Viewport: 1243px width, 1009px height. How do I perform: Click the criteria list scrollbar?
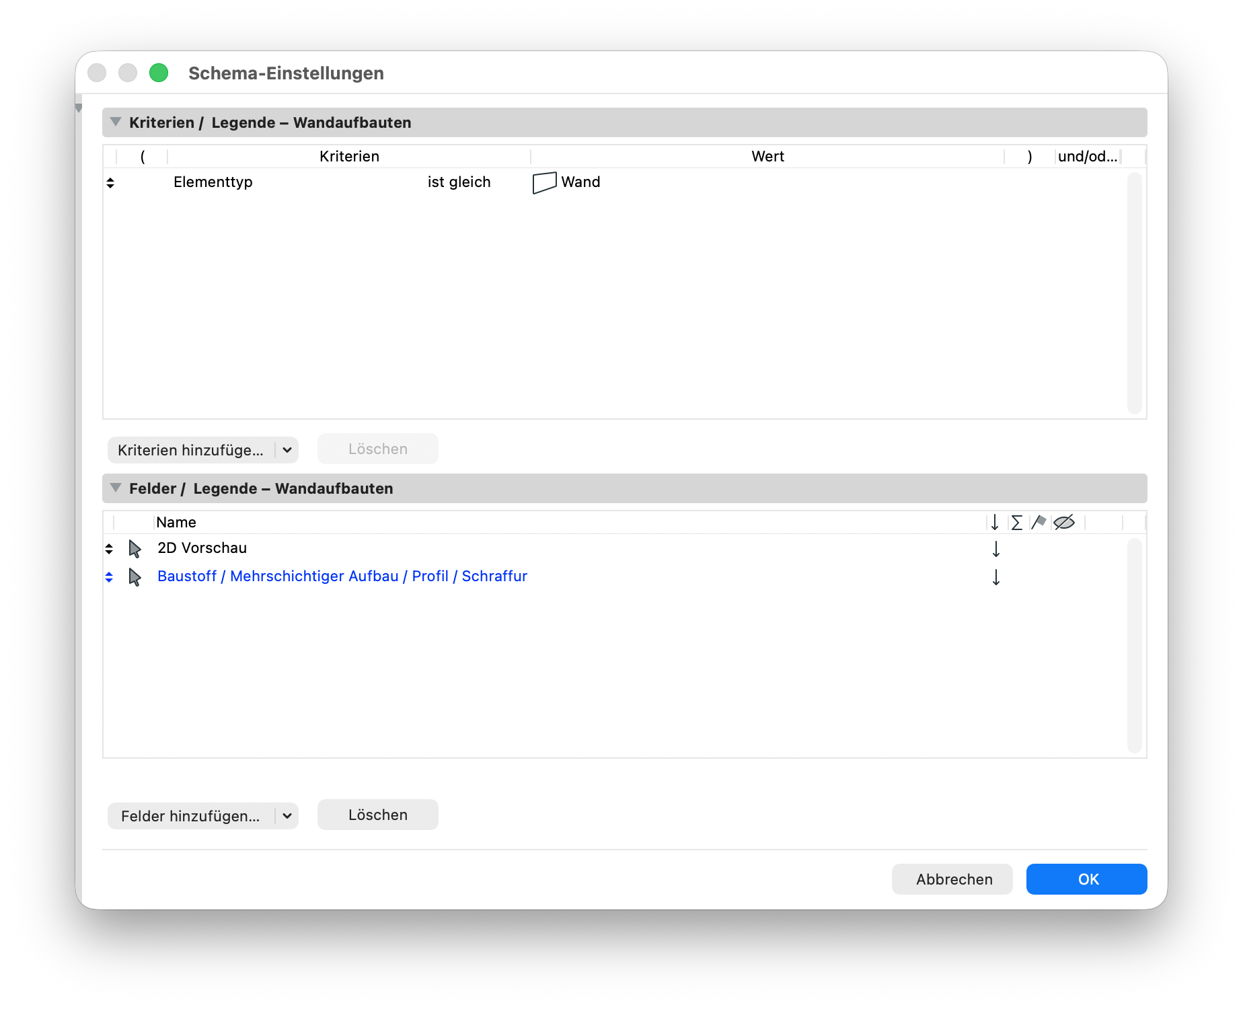[1135, 293]
